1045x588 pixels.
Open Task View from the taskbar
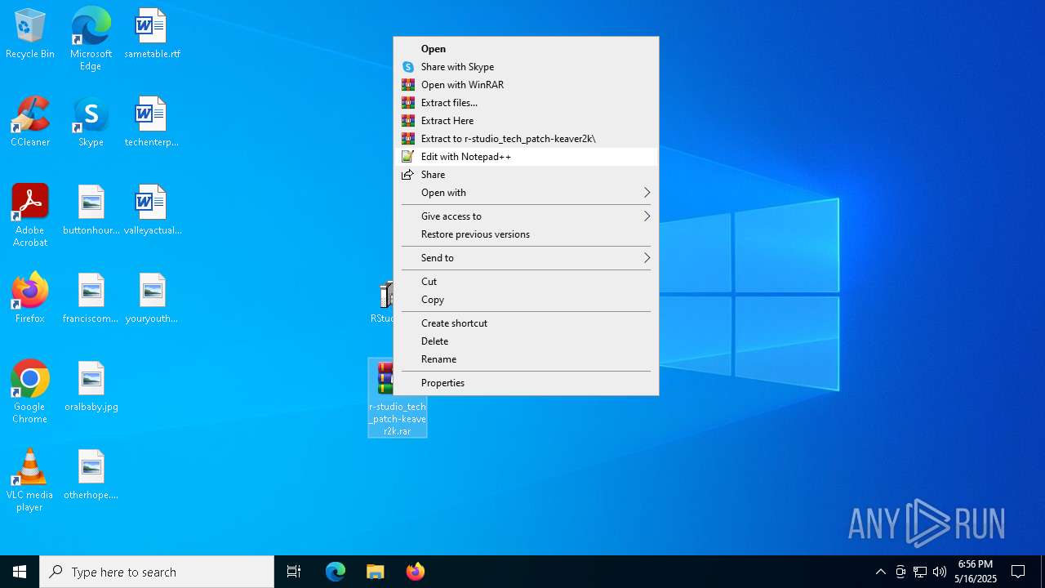pyautogui.click(x=294, y=572)
